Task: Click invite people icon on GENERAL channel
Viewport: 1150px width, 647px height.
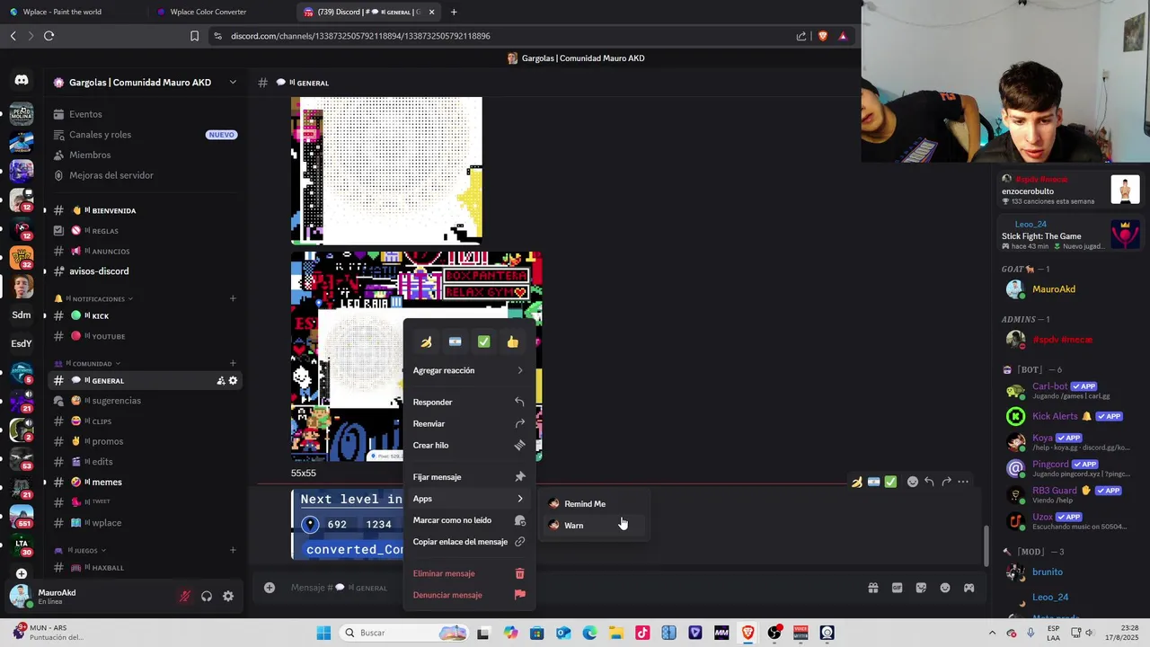Action: click(x=220, y=380)
